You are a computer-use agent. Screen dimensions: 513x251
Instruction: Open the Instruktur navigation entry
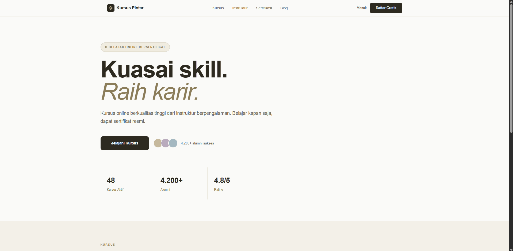[239, 8]
